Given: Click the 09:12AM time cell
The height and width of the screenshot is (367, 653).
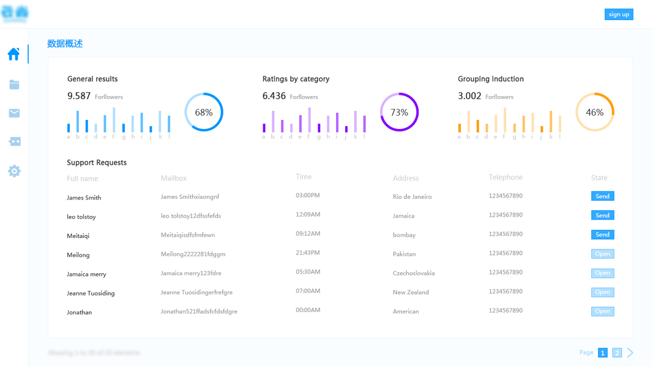Looking at the screenshot, I should coord(308,234).
